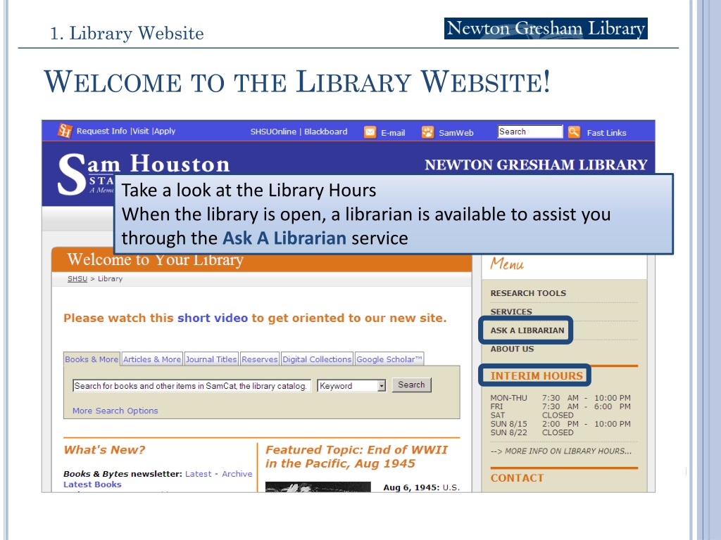
Task: Open the newsletter Archive link
Action: [x=237, y=474]
